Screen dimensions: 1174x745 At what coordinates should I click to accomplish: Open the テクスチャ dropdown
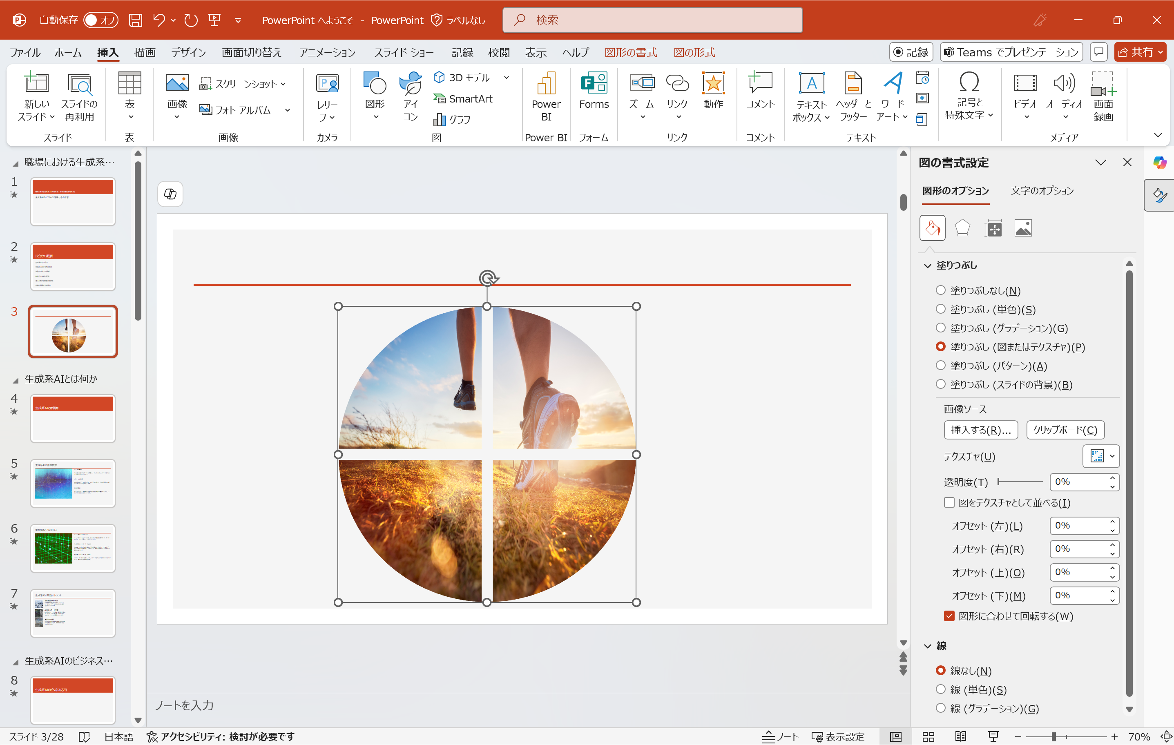(1101, 457)
